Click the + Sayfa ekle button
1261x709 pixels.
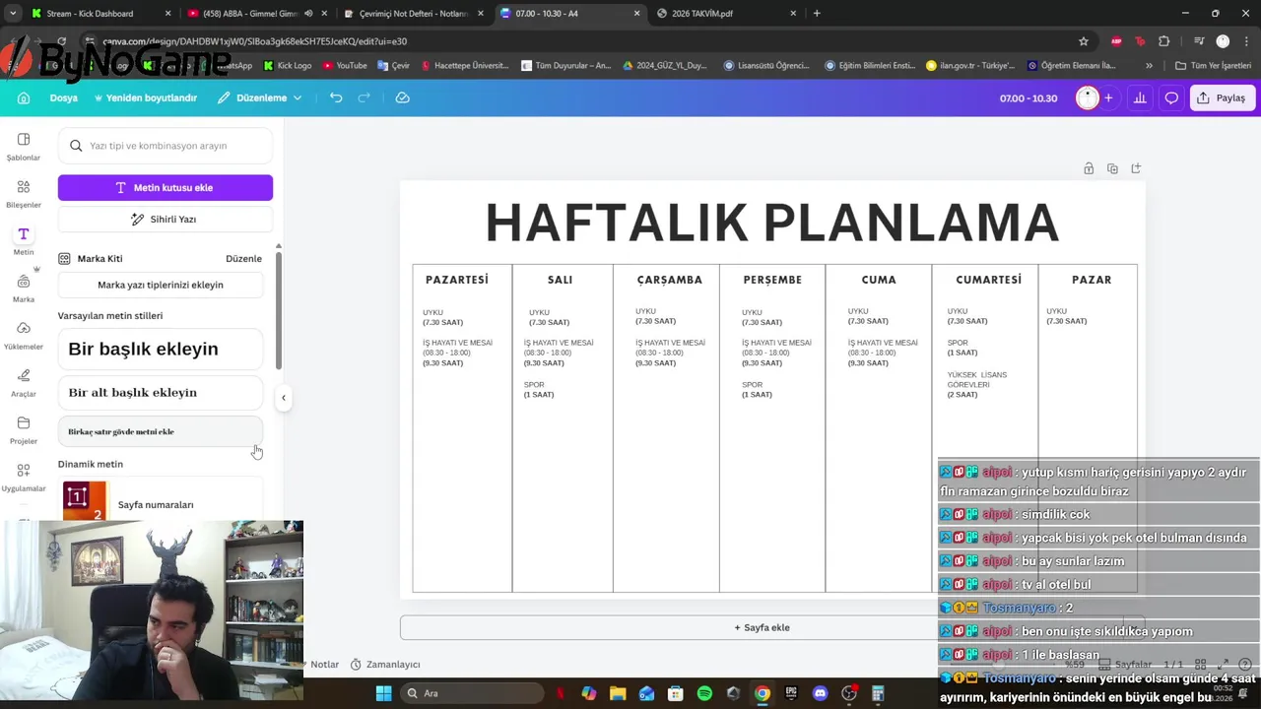762,627
